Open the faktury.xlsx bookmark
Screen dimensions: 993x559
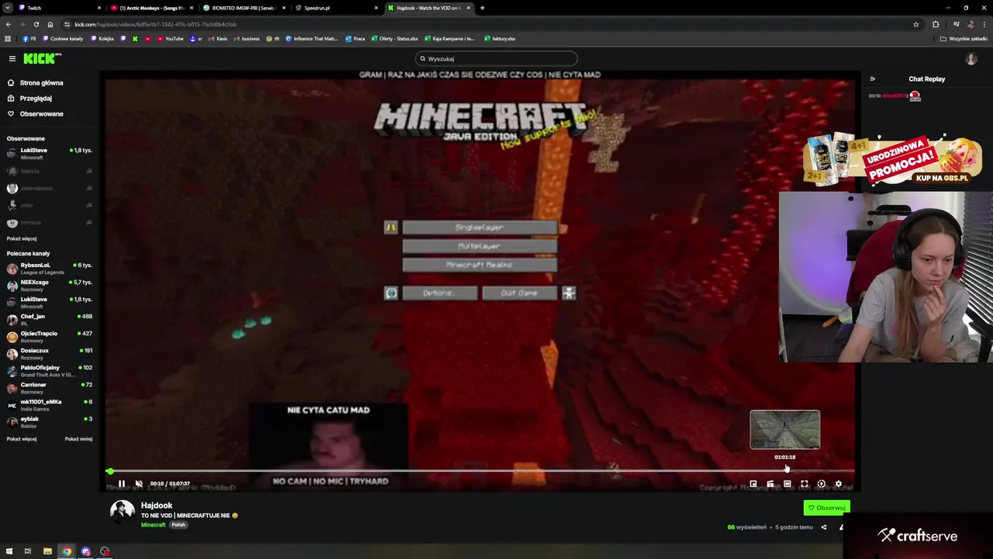(x=500, y=39)
